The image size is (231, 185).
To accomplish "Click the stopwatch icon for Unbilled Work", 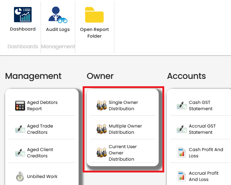I will [20, 177].
